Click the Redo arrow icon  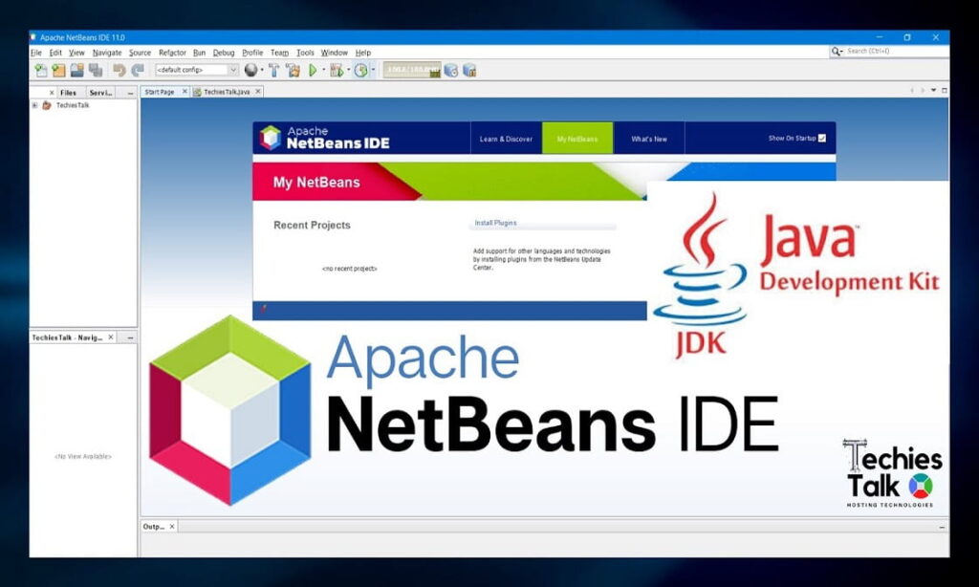[138, 70]
